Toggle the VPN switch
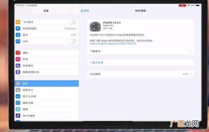This screenshot has width=209, height=132. pos(72,41)
